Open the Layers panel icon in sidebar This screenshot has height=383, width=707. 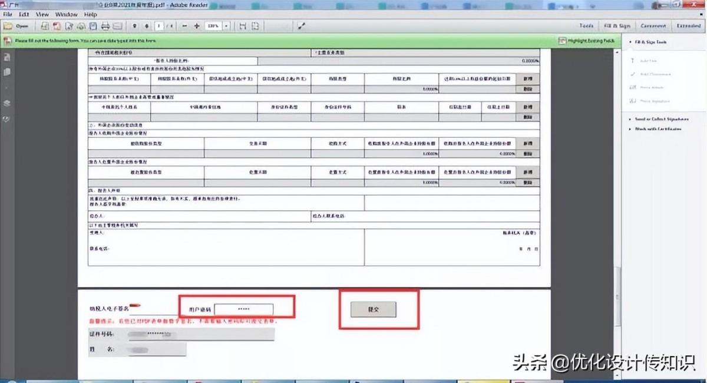7,103
